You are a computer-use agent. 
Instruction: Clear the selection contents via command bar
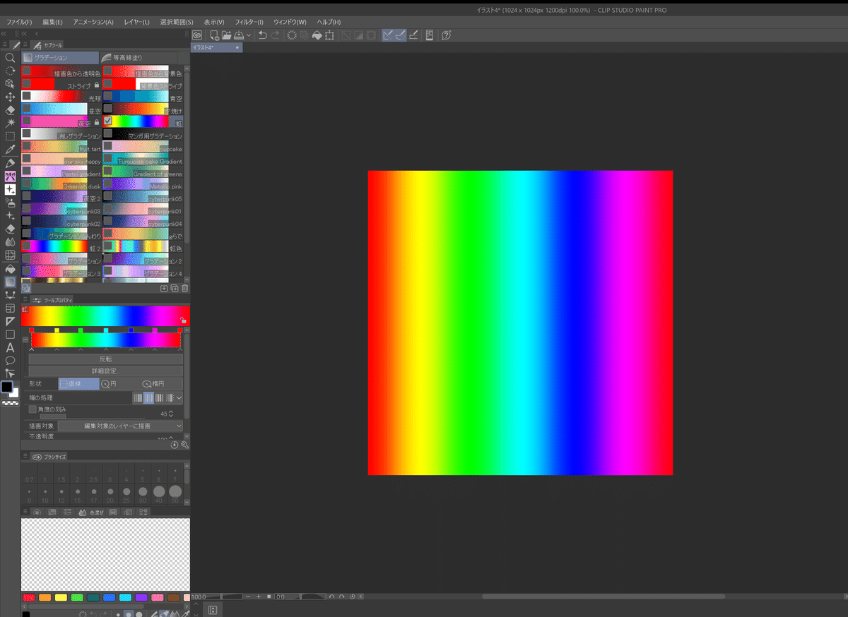(292, 35)
